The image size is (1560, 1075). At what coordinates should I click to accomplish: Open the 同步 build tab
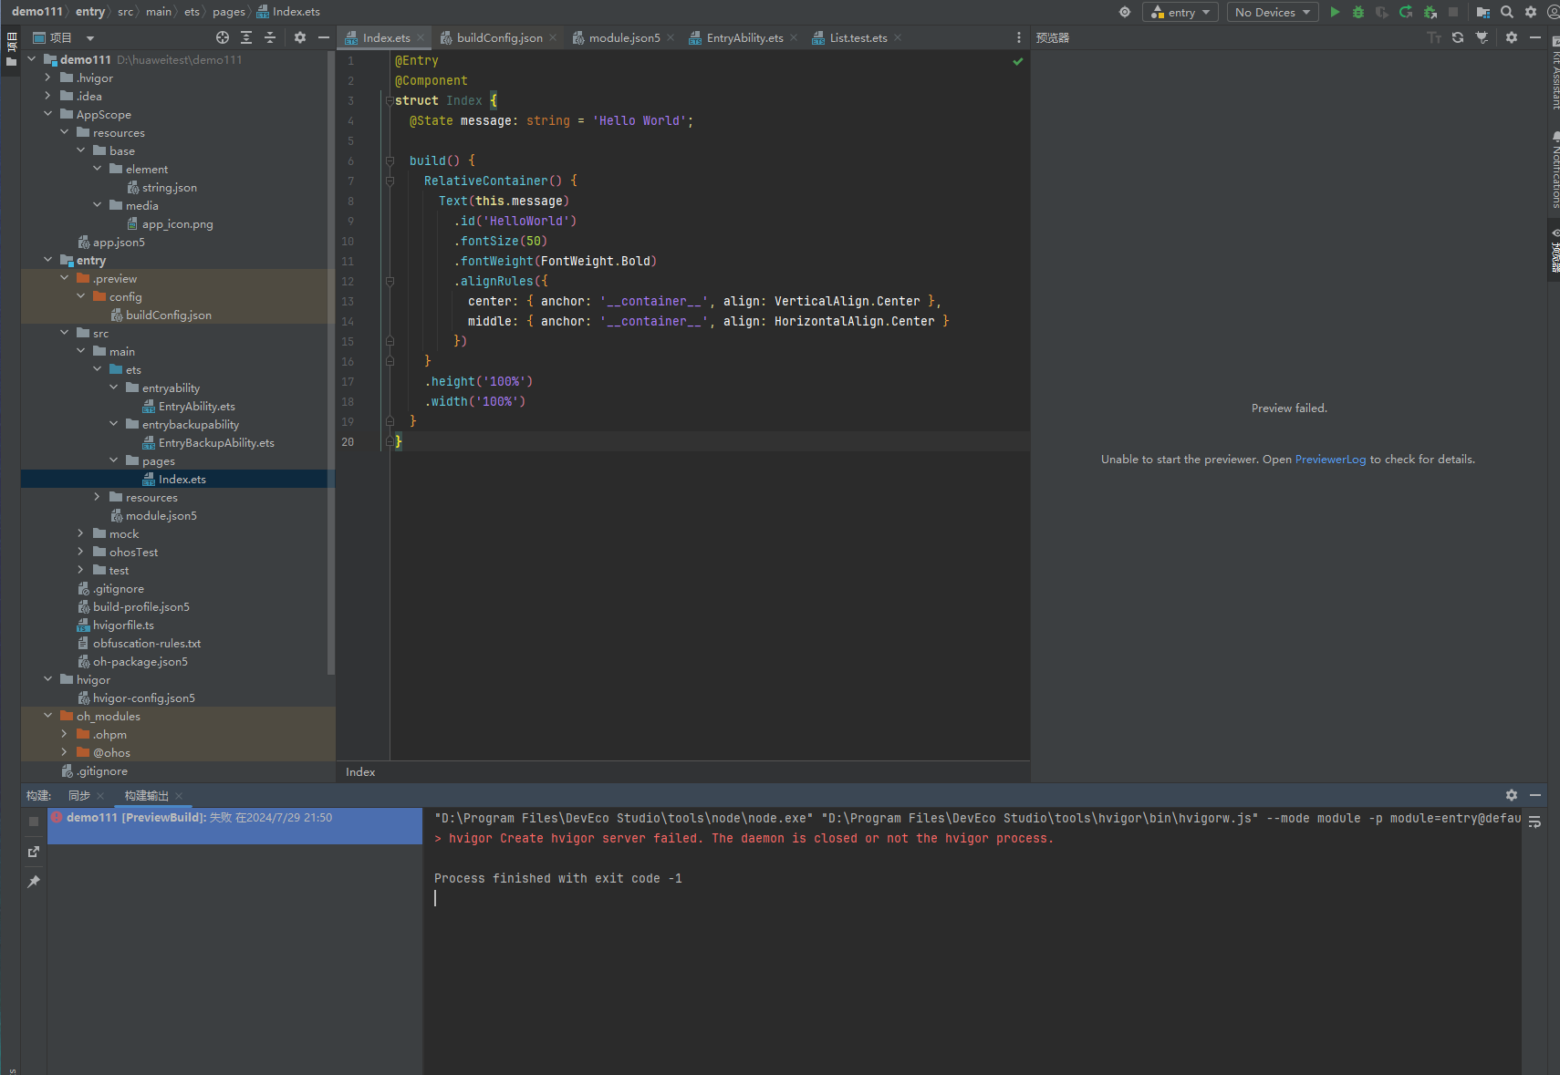(78, 795)
